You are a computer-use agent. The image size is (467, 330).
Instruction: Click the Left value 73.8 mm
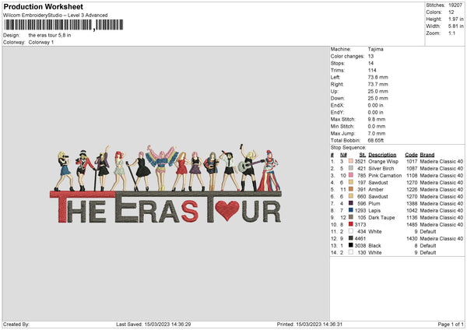(378, 77)
